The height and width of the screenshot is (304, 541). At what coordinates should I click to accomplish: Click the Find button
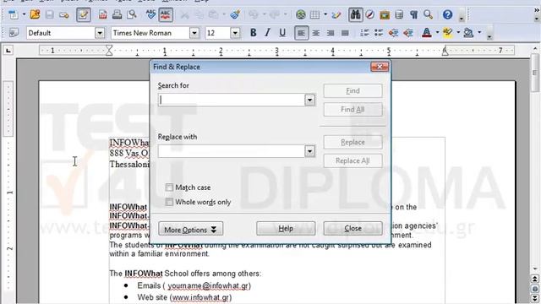click(352, 91)
